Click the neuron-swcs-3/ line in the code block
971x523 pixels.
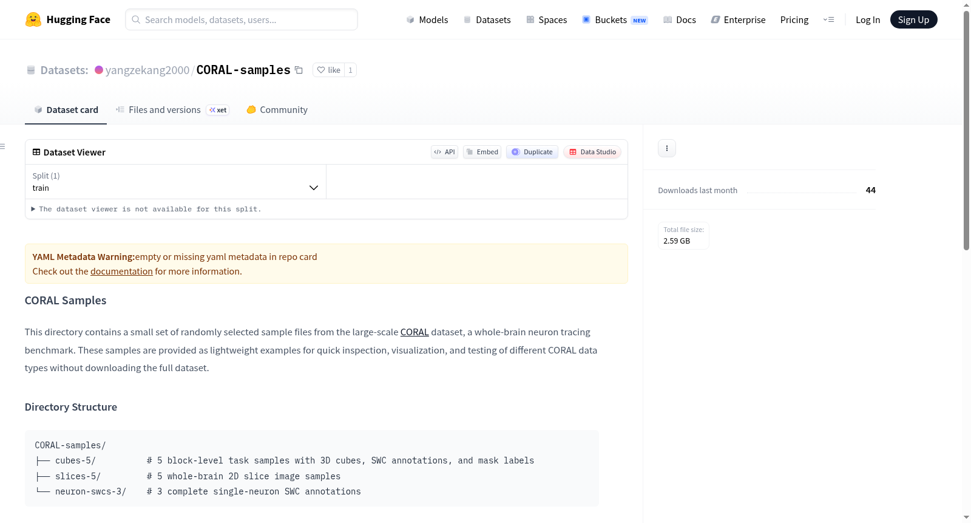[198, 491]
